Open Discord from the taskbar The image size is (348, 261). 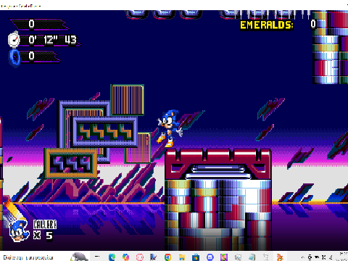pos(210,257)
